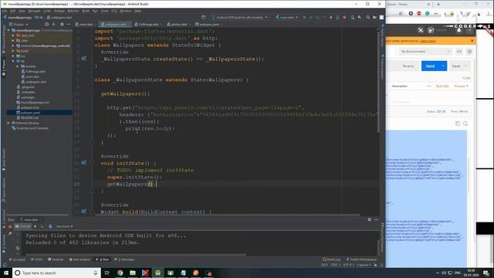Open the Messages tool window

coord(124,259)
